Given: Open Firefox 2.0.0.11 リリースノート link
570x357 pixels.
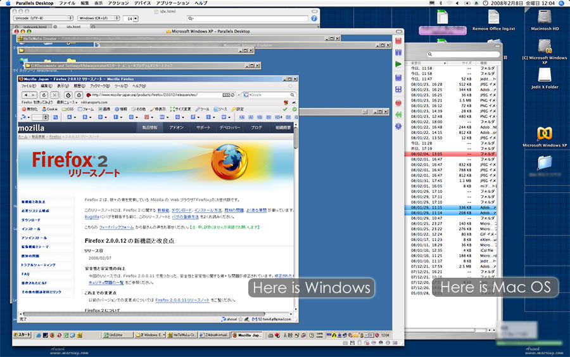Looking at the screenshot, I should [182, 300].
